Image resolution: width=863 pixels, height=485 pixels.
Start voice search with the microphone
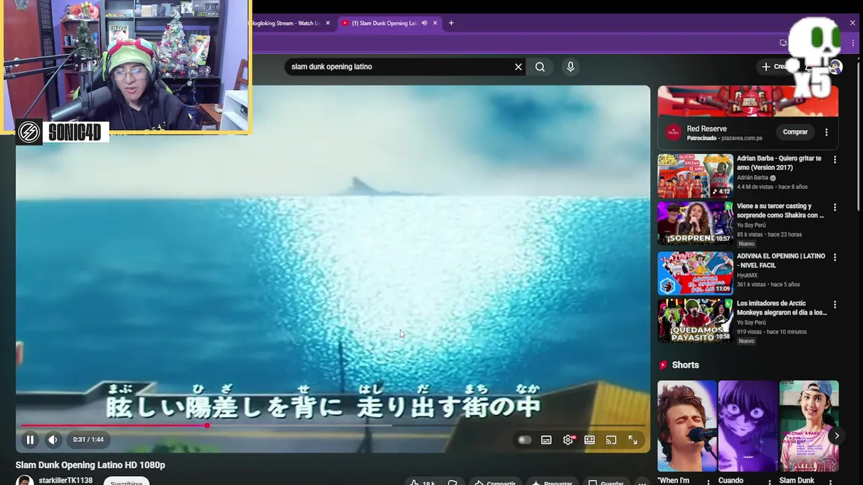click(570, 67)
